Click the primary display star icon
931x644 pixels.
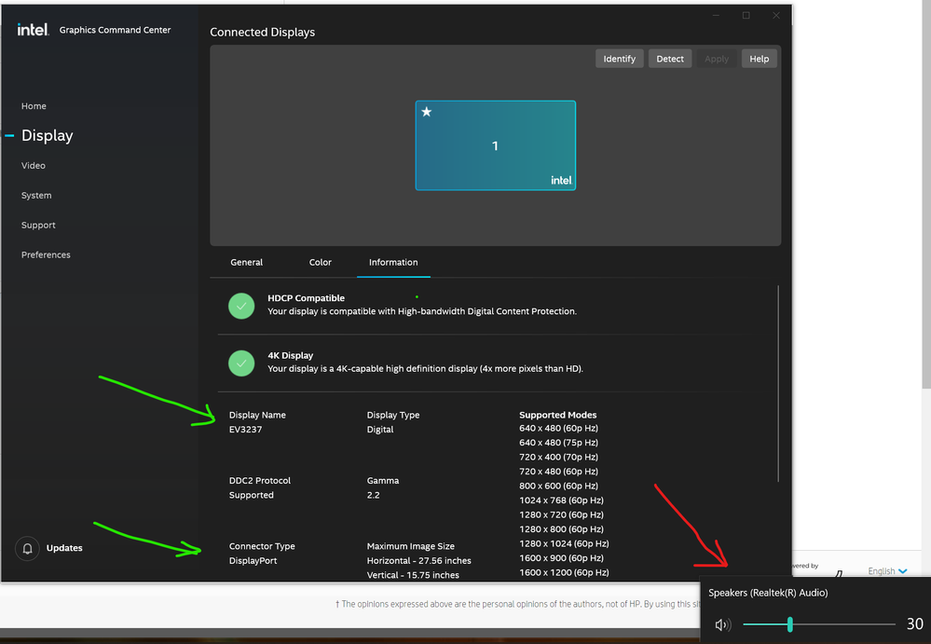426,112
